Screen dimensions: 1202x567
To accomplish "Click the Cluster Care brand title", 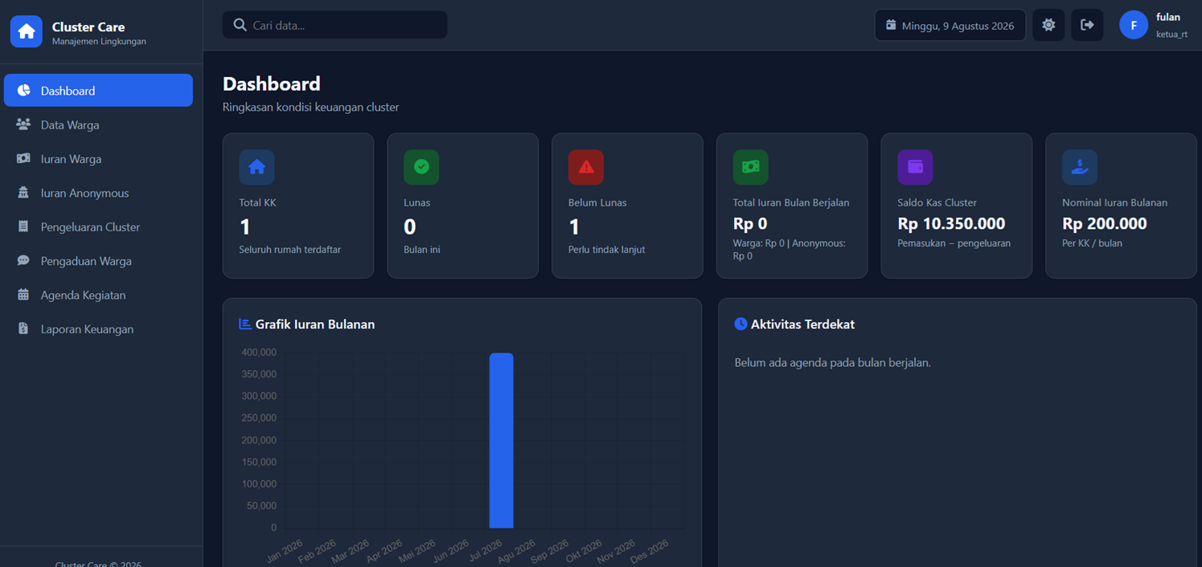I will 88,27.
